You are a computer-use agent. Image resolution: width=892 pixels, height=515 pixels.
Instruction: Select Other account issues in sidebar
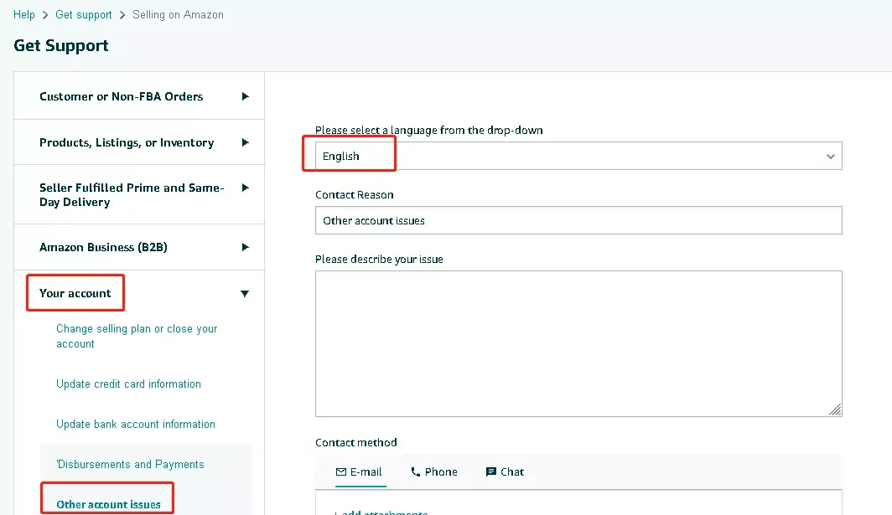[x=108, y=504]
